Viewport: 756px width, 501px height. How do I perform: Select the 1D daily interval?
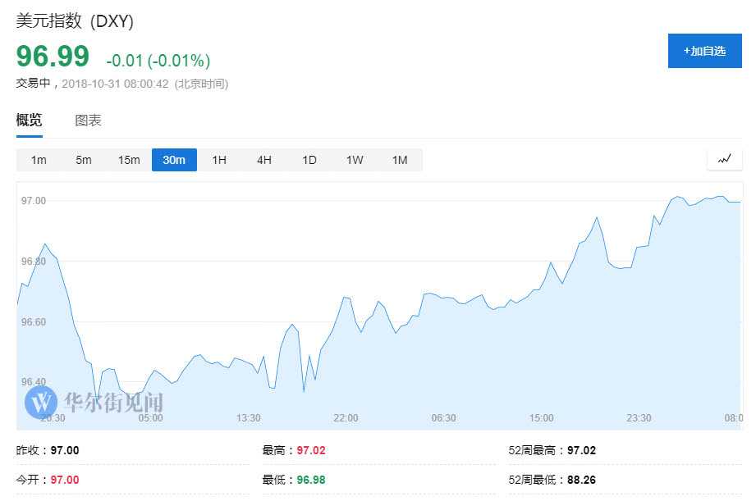[309, 160]
